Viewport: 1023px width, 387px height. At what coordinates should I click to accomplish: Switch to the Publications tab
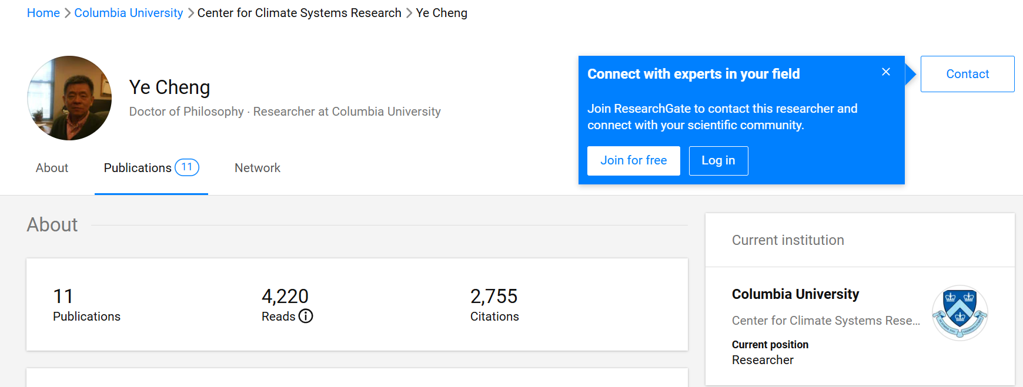pyautogui.click(x=138, y=168)
